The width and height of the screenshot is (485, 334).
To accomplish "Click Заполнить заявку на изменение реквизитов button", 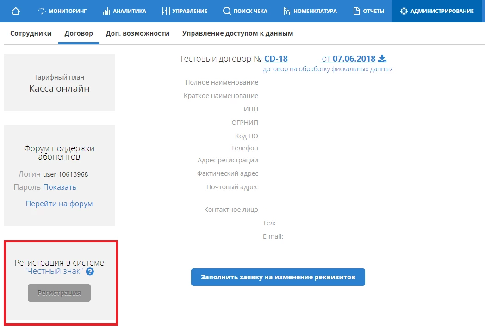I will tap(278, 277).
